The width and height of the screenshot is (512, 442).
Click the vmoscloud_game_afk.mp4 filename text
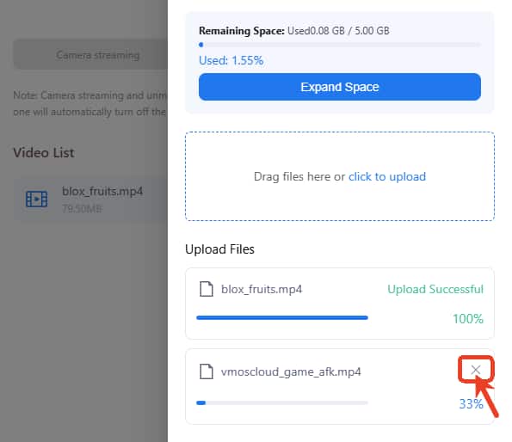tap(291, 371)
